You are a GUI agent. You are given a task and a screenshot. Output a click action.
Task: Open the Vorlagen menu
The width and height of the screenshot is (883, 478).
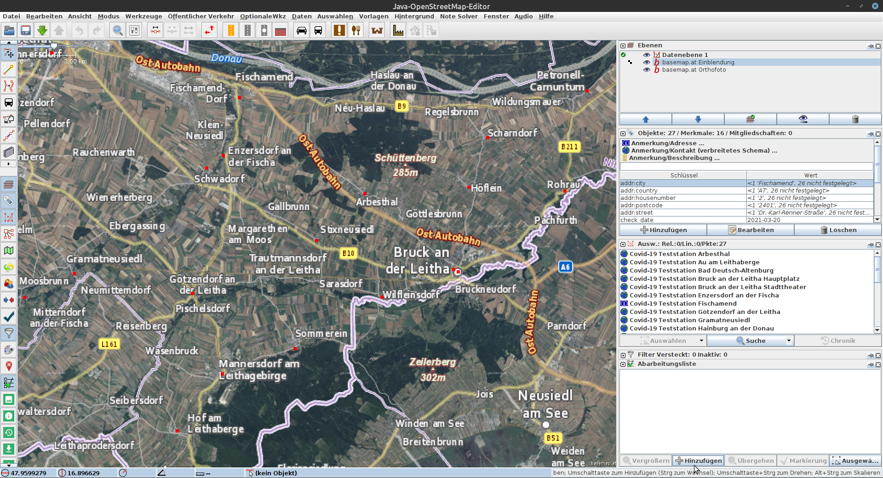[373, 16]
